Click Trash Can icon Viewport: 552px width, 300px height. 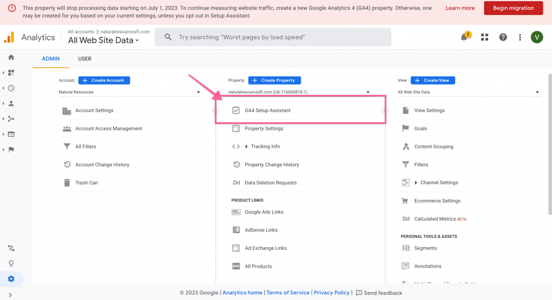pyautogui.click(x=67, y=183)
